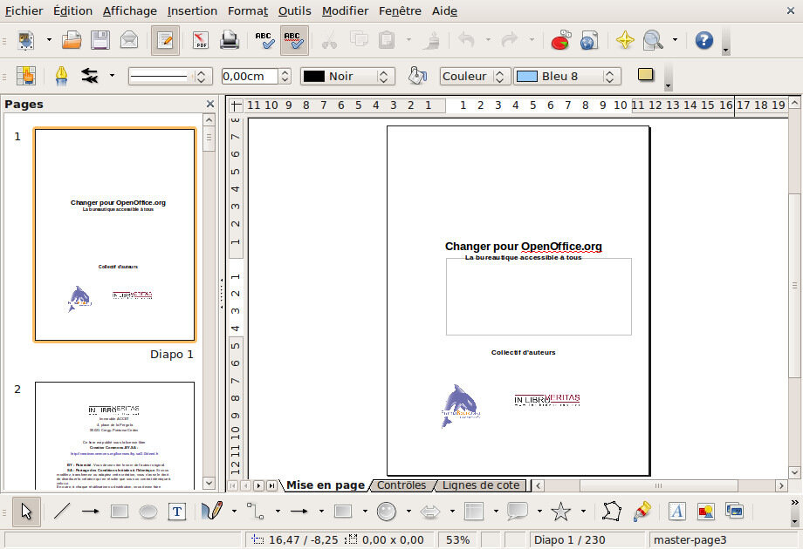Open the line color Noir dropdown

(x=347, y=77)
